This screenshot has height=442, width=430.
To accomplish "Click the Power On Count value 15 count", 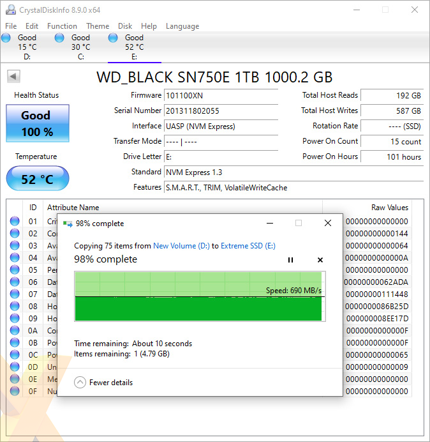I will (392, 141).
